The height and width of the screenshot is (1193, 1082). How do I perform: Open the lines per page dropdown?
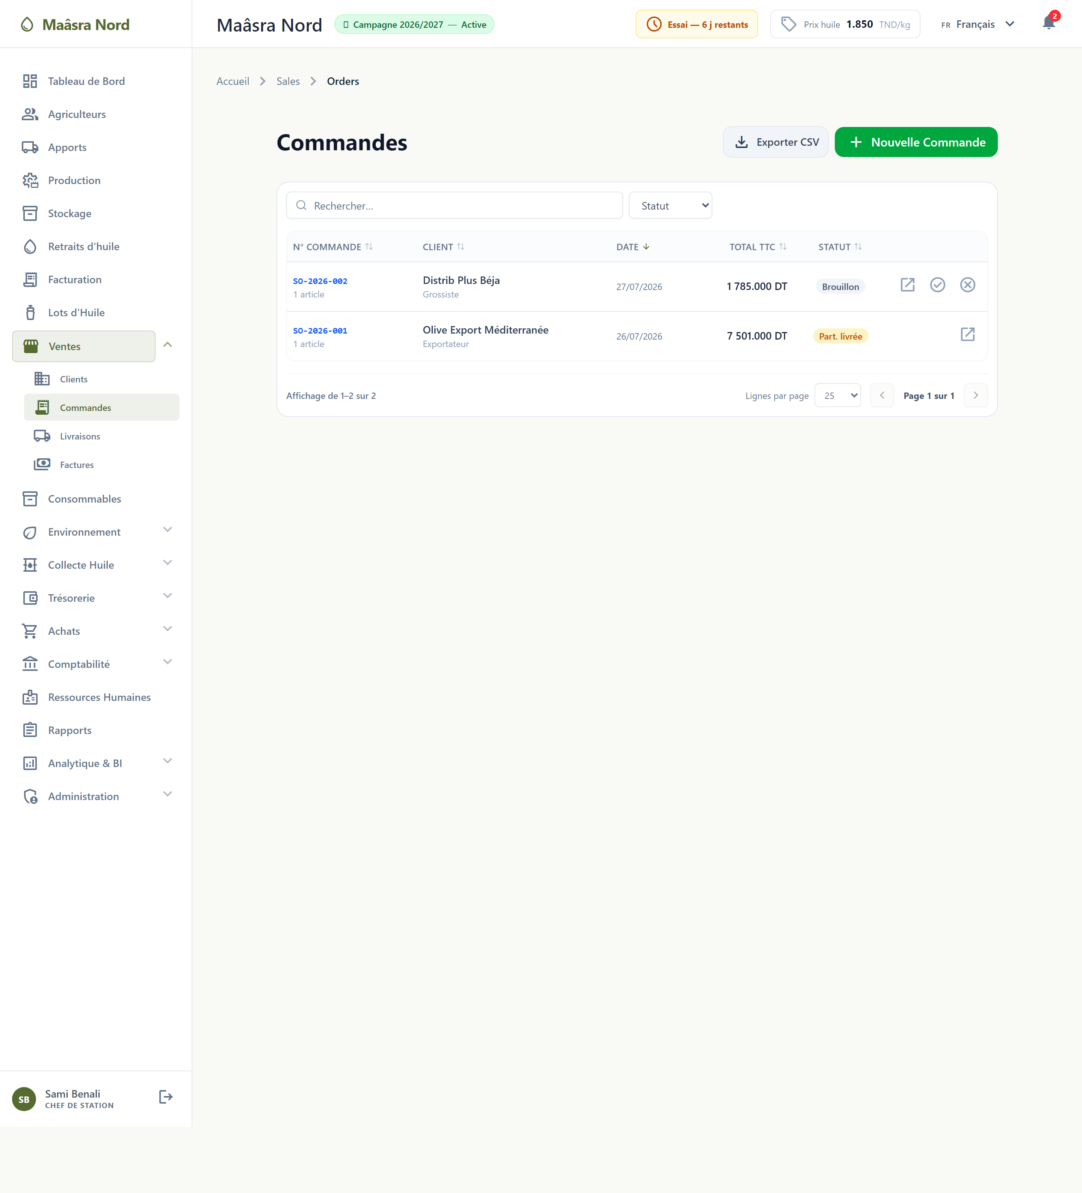point(837,395)
